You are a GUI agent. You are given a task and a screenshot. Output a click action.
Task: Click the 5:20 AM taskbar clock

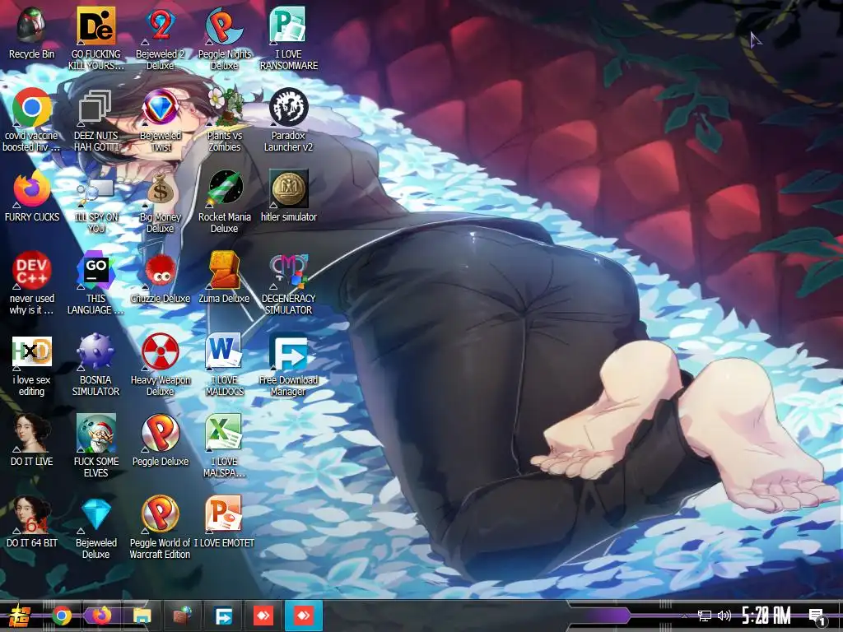point(766,616)
